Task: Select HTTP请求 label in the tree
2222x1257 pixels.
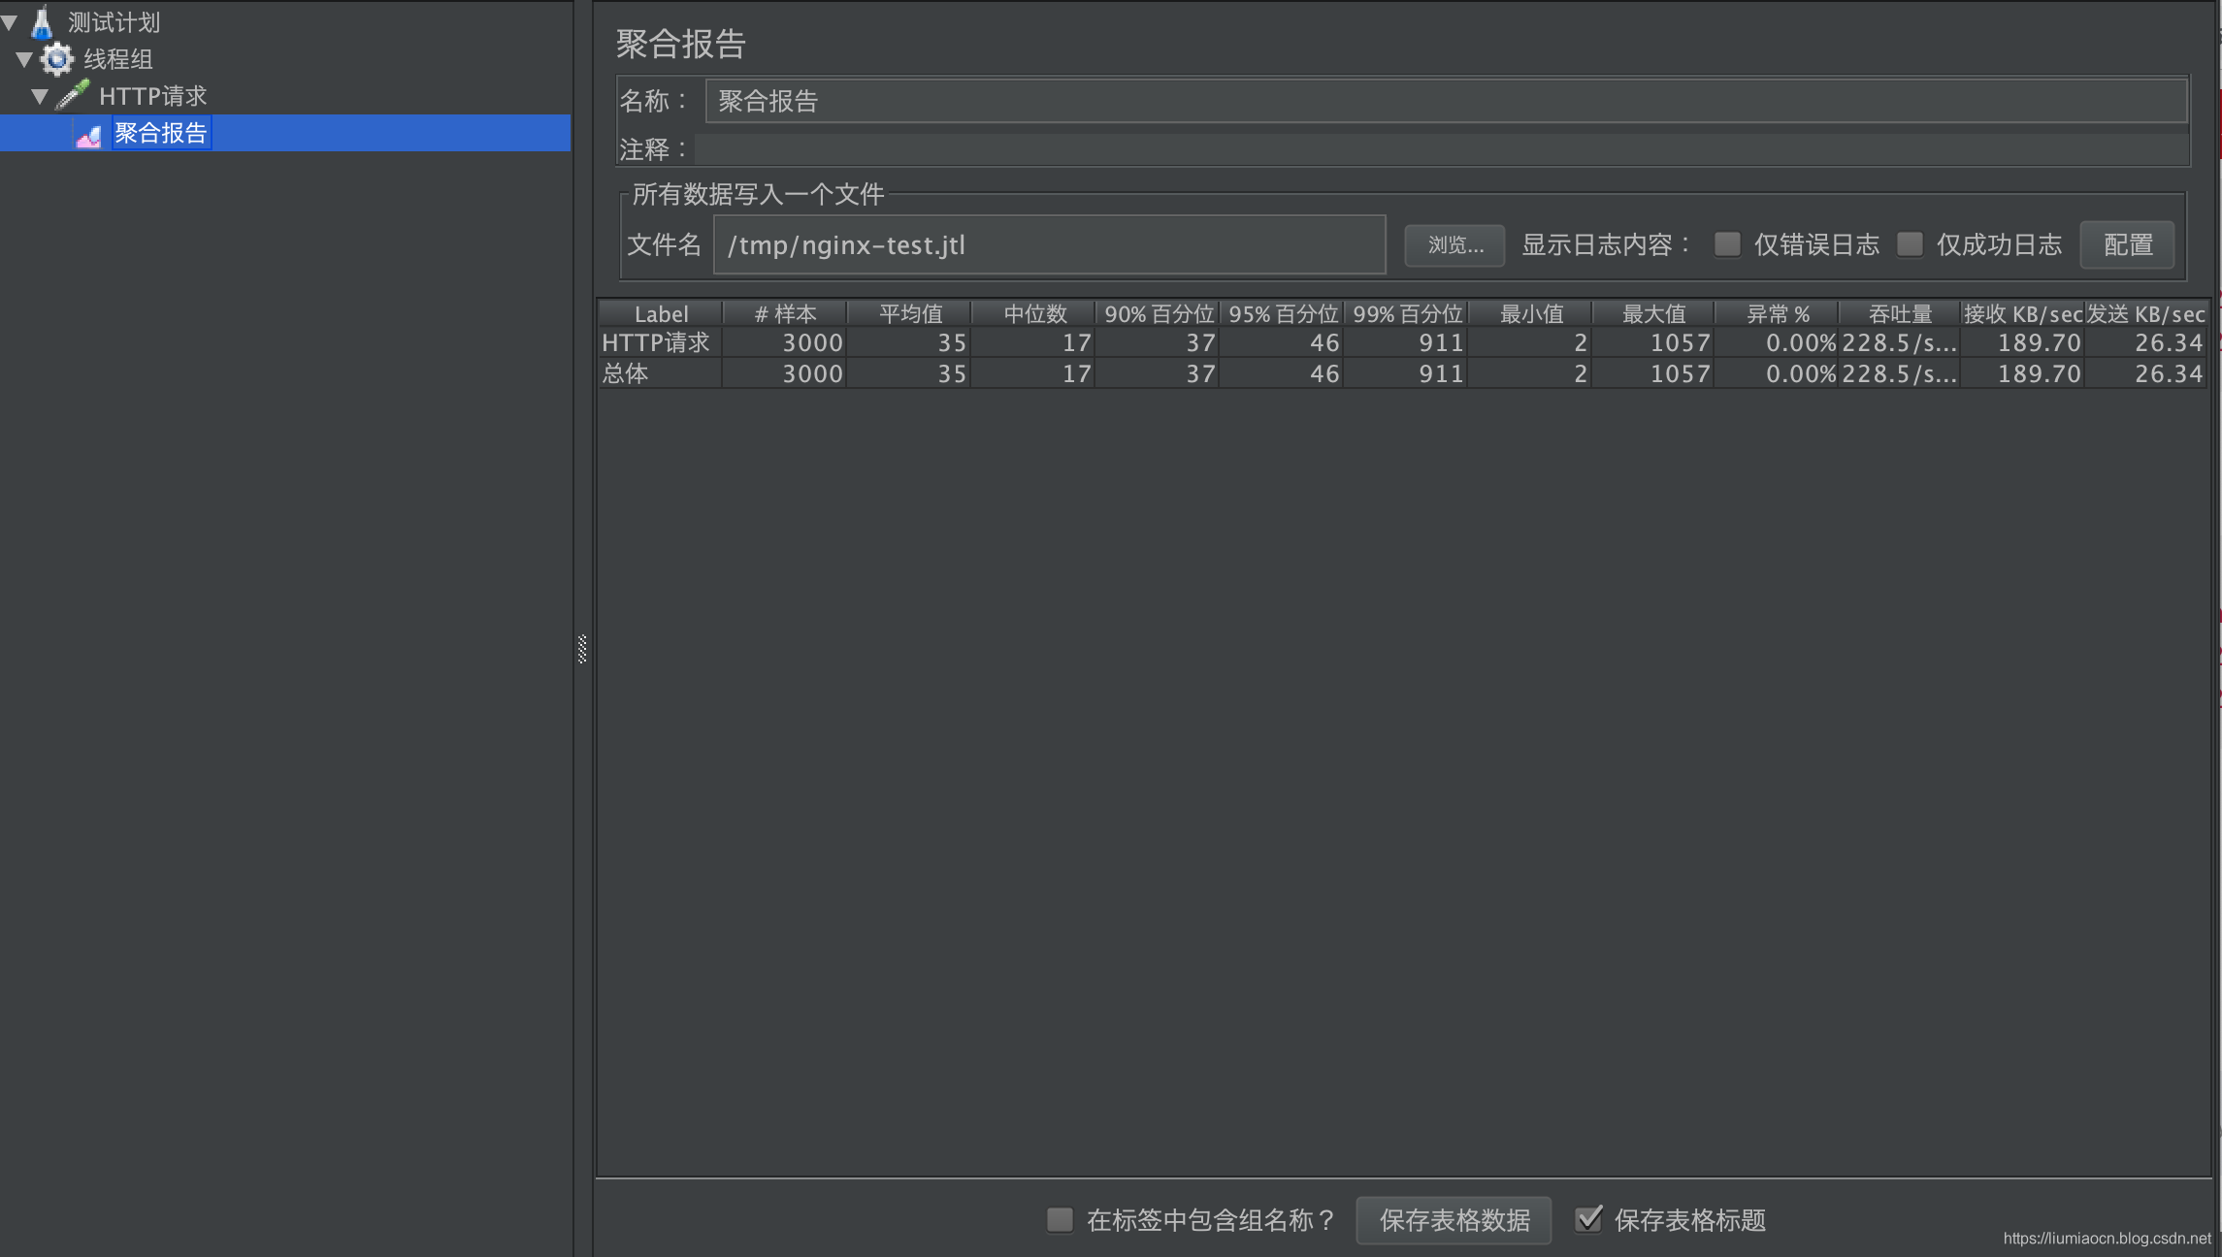Action: pos(153,96)
